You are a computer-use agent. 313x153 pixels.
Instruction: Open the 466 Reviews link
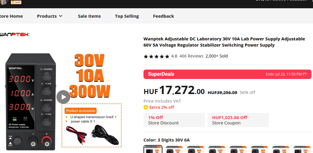pos(191,56)
